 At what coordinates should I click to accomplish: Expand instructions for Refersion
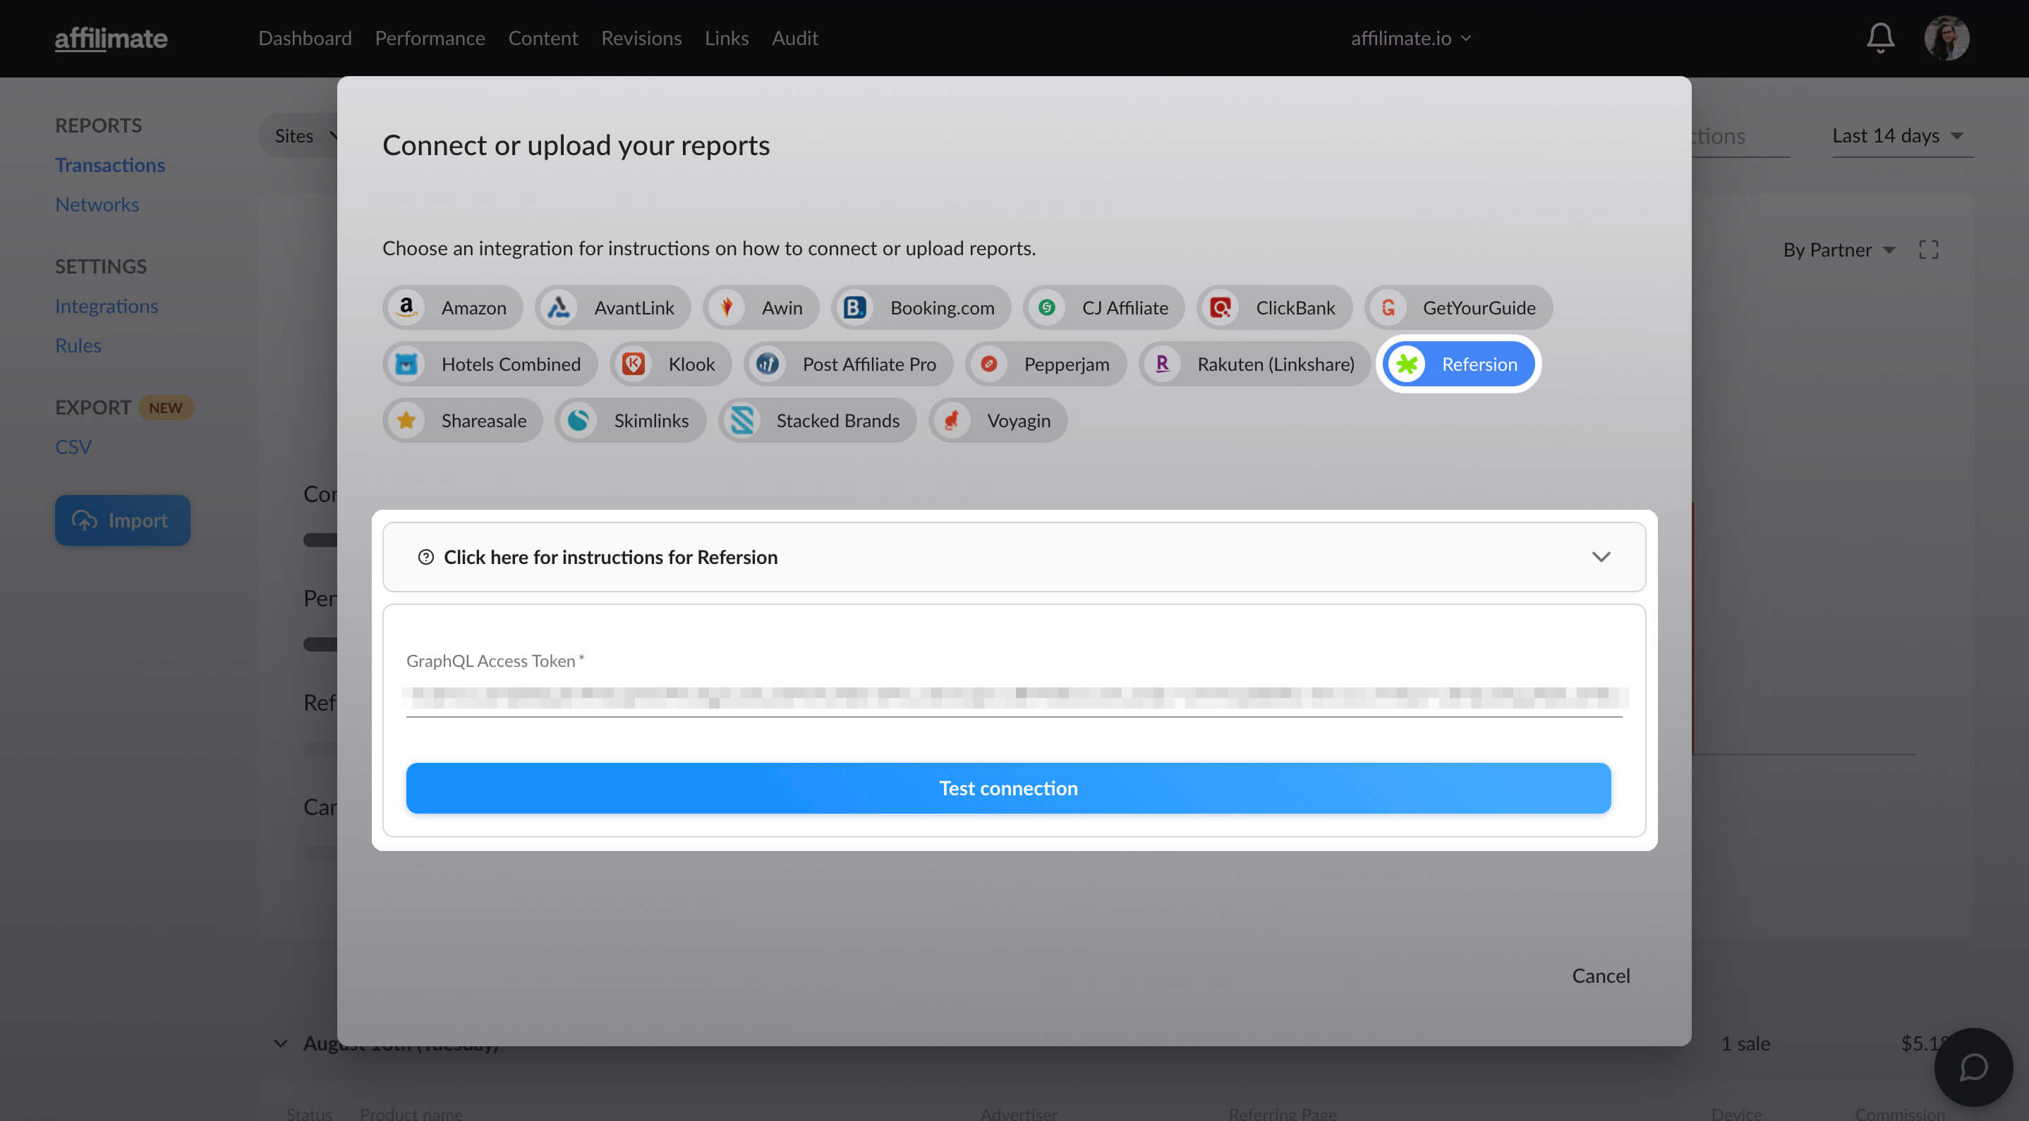pyautogui.click(x=1014, y=556)
